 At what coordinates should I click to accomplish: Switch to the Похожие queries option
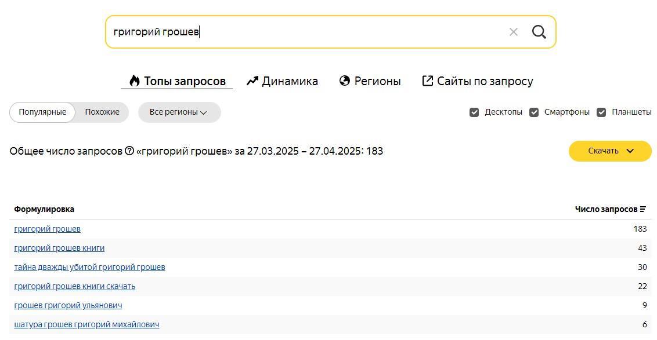[102, 112]
